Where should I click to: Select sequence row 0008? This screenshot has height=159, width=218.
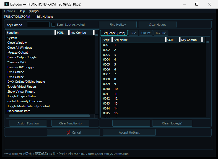[x=154, y=79]
